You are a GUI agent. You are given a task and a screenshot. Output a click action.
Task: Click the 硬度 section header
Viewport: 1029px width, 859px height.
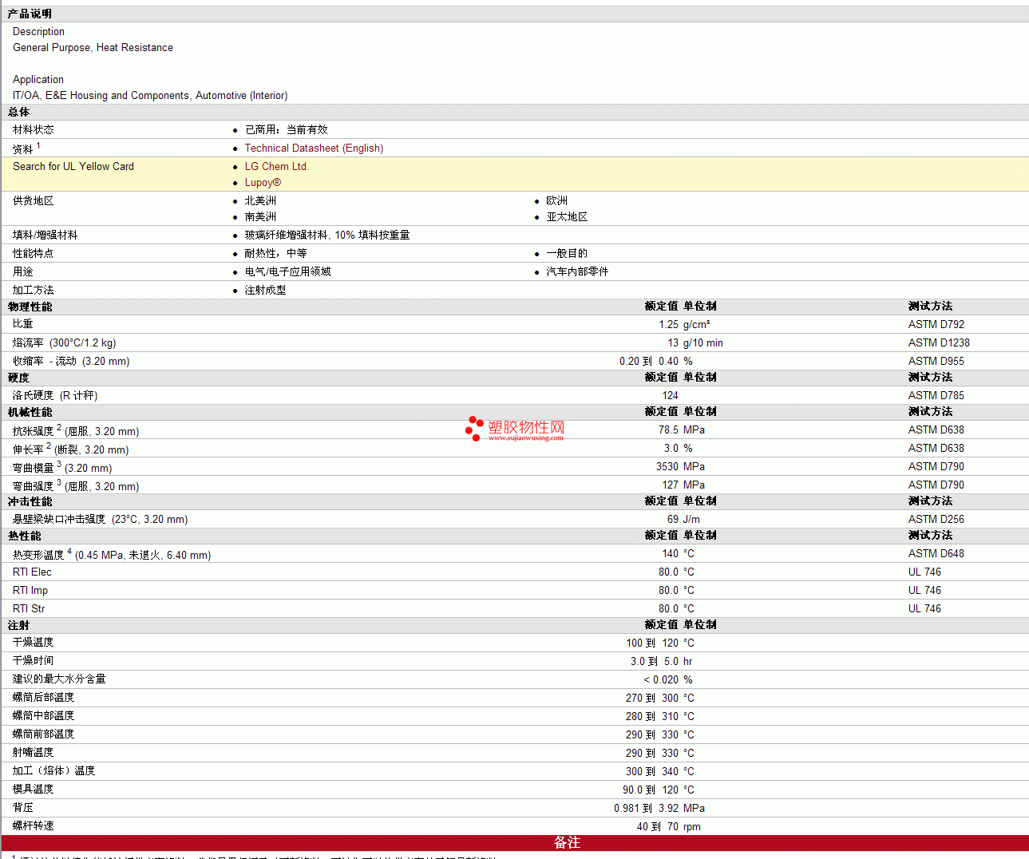[19, 378]
